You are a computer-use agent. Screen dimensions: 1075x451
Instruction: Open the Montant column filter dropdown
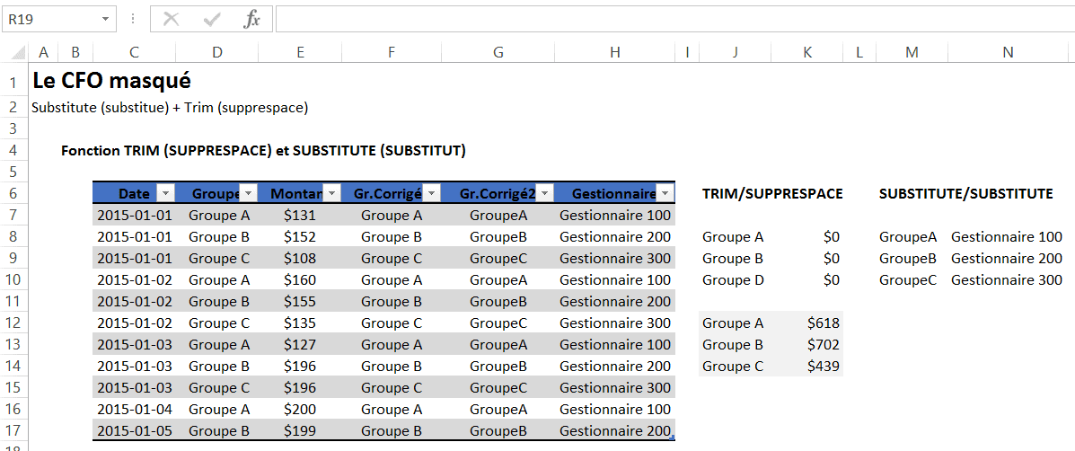tap(331, 193)
